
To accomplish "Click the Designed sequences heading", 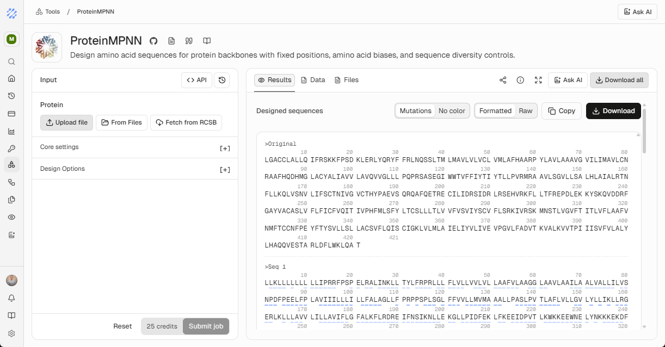I will [x=290, y=111].
